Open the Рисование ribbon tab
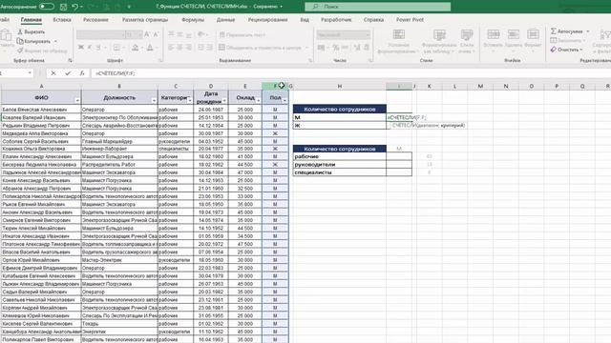Screen dimensions: 611x343 pos(95,20)
